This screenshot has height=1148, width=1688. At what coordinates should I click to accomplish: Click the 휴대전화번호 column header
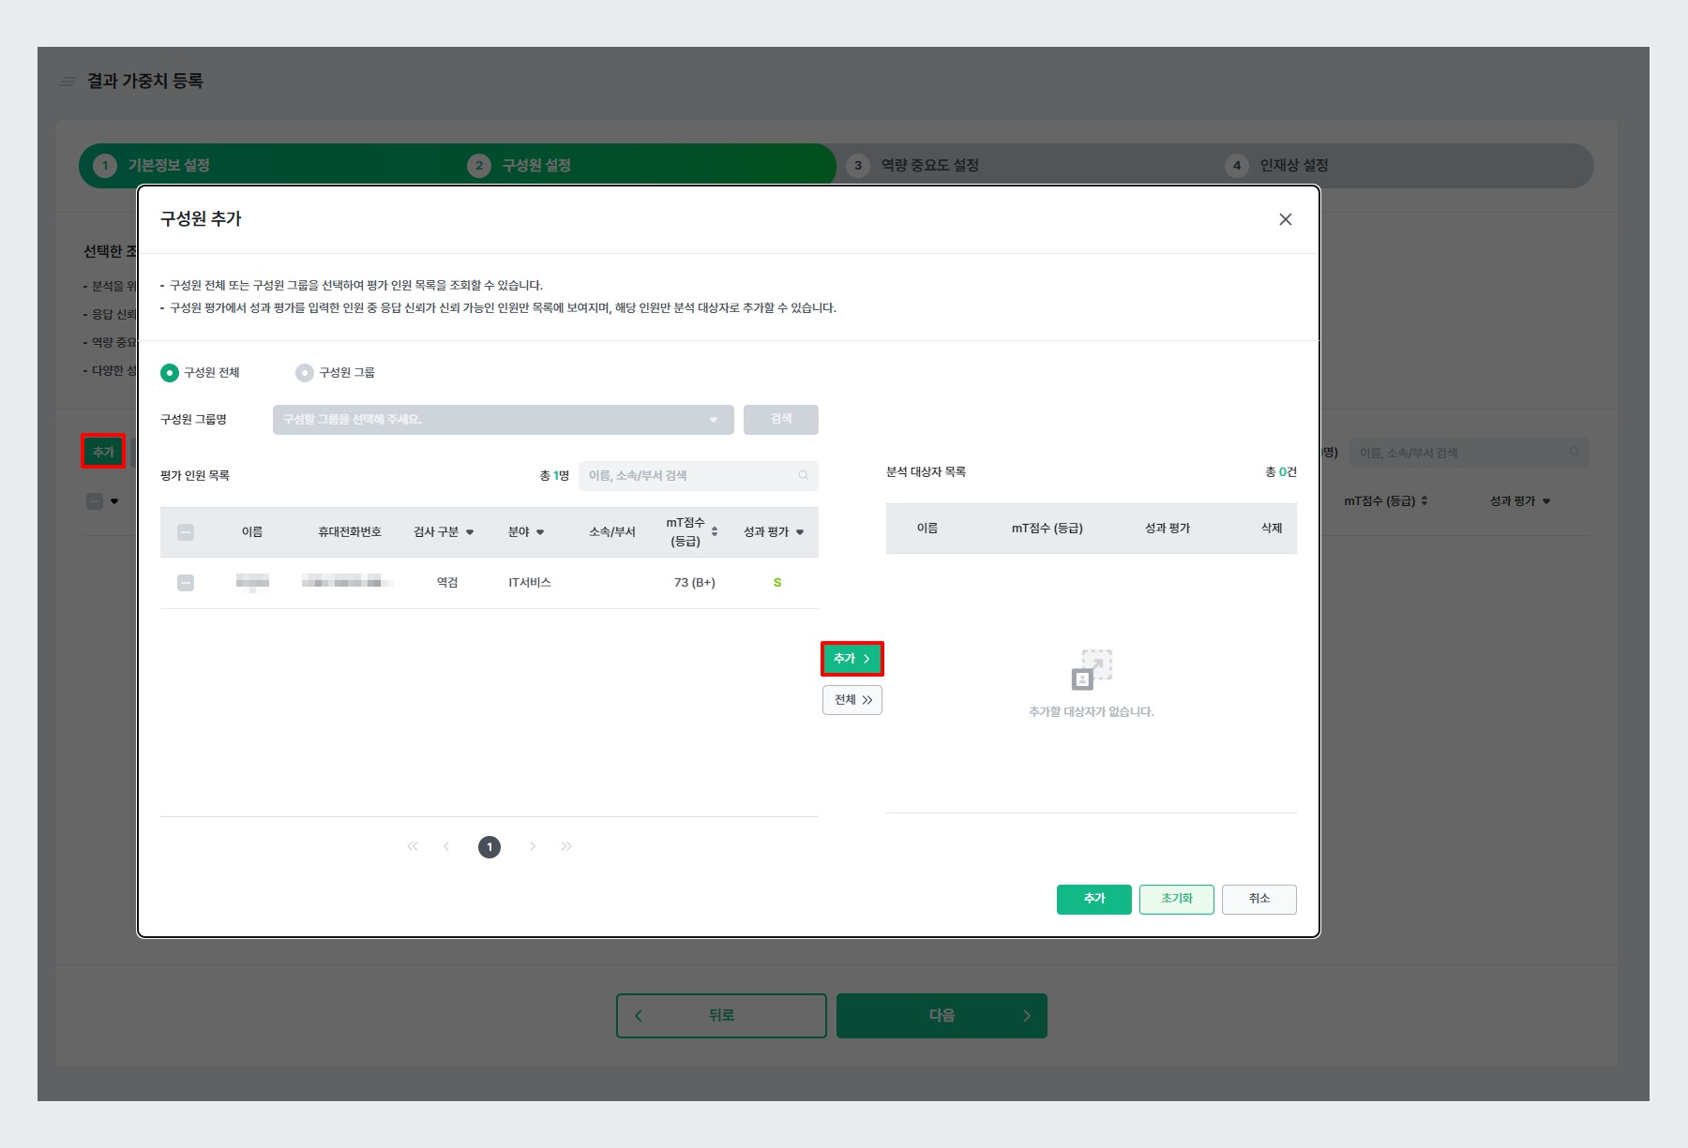point(350,532)
